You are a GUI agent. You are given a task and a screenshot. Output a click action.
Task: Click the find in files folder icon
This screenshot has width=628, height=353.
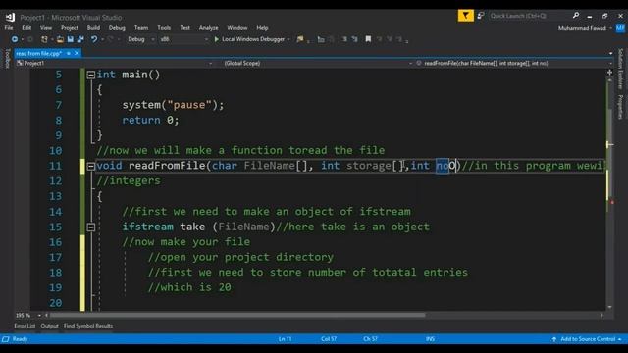[x=300, y=39]
